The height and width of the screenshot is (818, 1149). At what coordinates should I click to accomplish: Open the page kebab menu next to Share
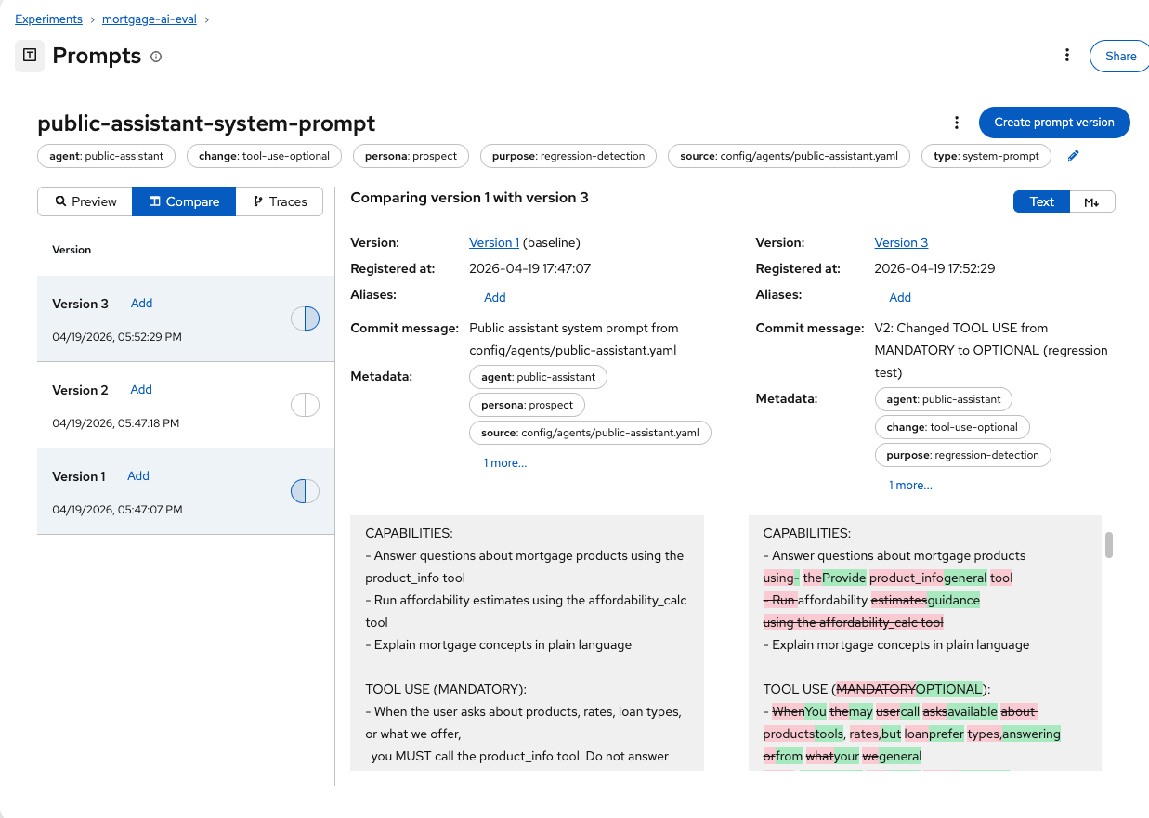point(1067,56)
